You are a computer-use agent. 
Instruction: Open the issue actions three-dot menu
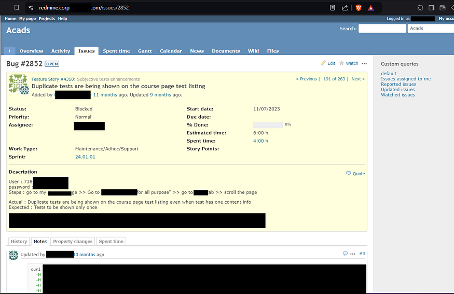[364, 63]
